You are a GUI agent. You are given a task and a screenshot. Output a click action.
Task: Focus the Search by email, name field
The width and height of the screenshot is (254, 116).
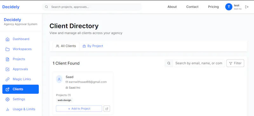[x=199, y=63]
